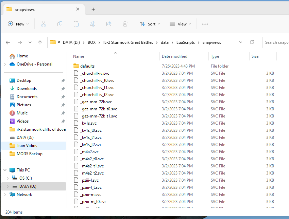This screenshot has height=219, width=289.
Task: Go up one folder level
Action: point(40,42)
